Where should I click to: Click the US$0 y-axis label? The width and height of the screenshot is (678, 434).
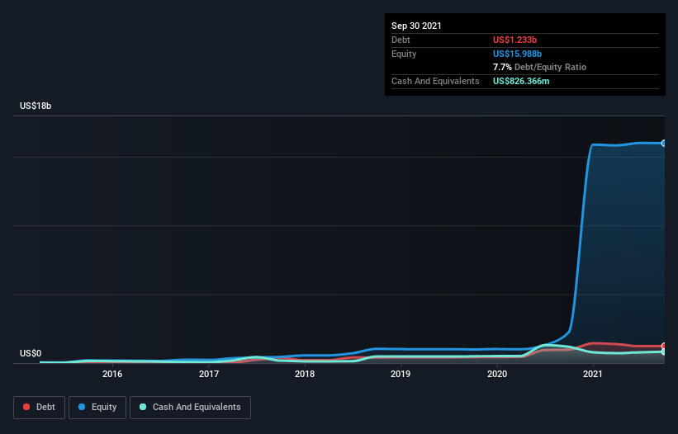pos(31,353)
